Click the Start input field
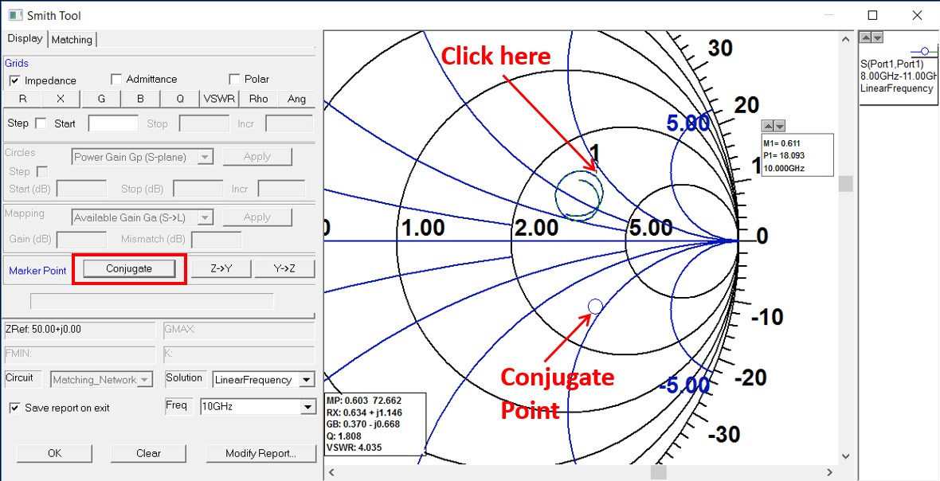Image resolution: width=940 pixels, height=481 pixels. (112, 123)
